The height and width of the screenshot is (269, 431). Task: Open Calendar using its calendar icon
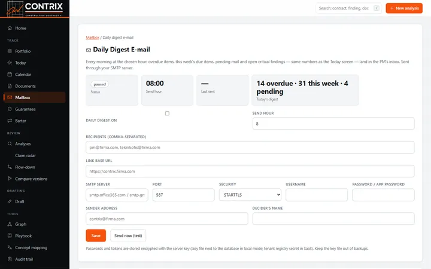[x=10, y=74]
